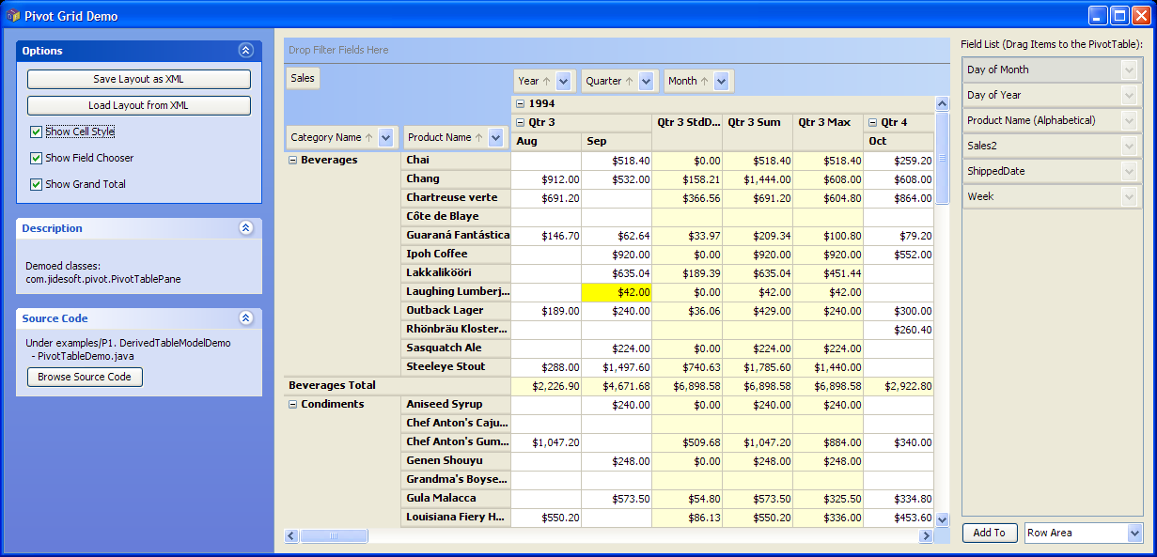The image size is (1157, 557).
Task: Click the horizontal scrollbar right arrow
Action: click(x=926, y=535)
